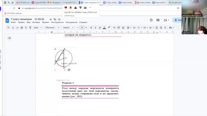Open the Вид menu
Screen dimensions: 207x116
pyautogui.click(x=28, y=22)
